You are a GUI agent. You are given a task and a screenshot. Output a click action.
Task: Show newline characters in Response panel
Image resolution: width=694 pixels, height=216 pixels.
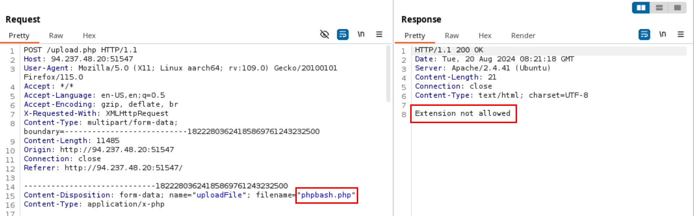[x=662, y=34]
